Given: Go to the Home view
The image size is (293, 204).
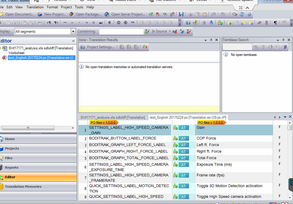Looking at the screenshot, I should click(x=38, y=139).
